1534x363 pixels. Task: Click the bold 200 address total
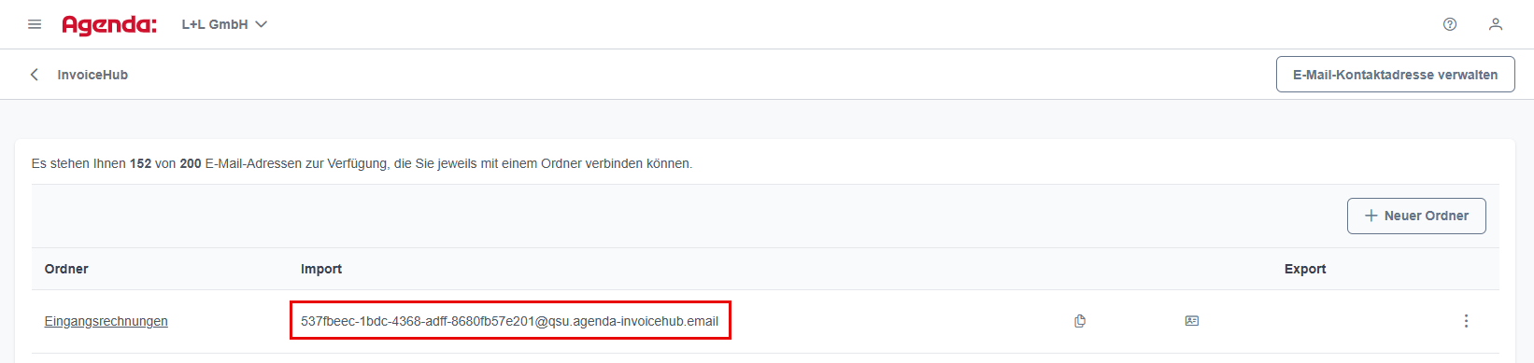pos(191,163)
